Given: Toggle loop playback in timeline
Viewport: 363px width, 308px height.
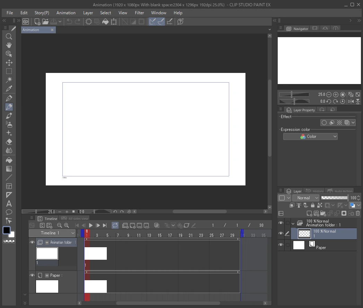Looking at the screenshot, I should [115, 225].
